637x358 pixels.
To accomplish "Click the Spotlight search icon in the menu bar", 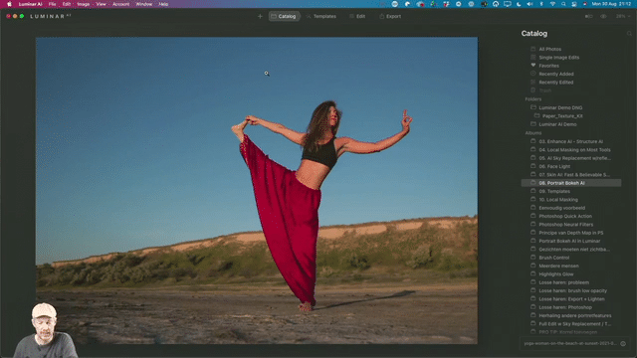I will pyautogui.click(x=563, y=4).
